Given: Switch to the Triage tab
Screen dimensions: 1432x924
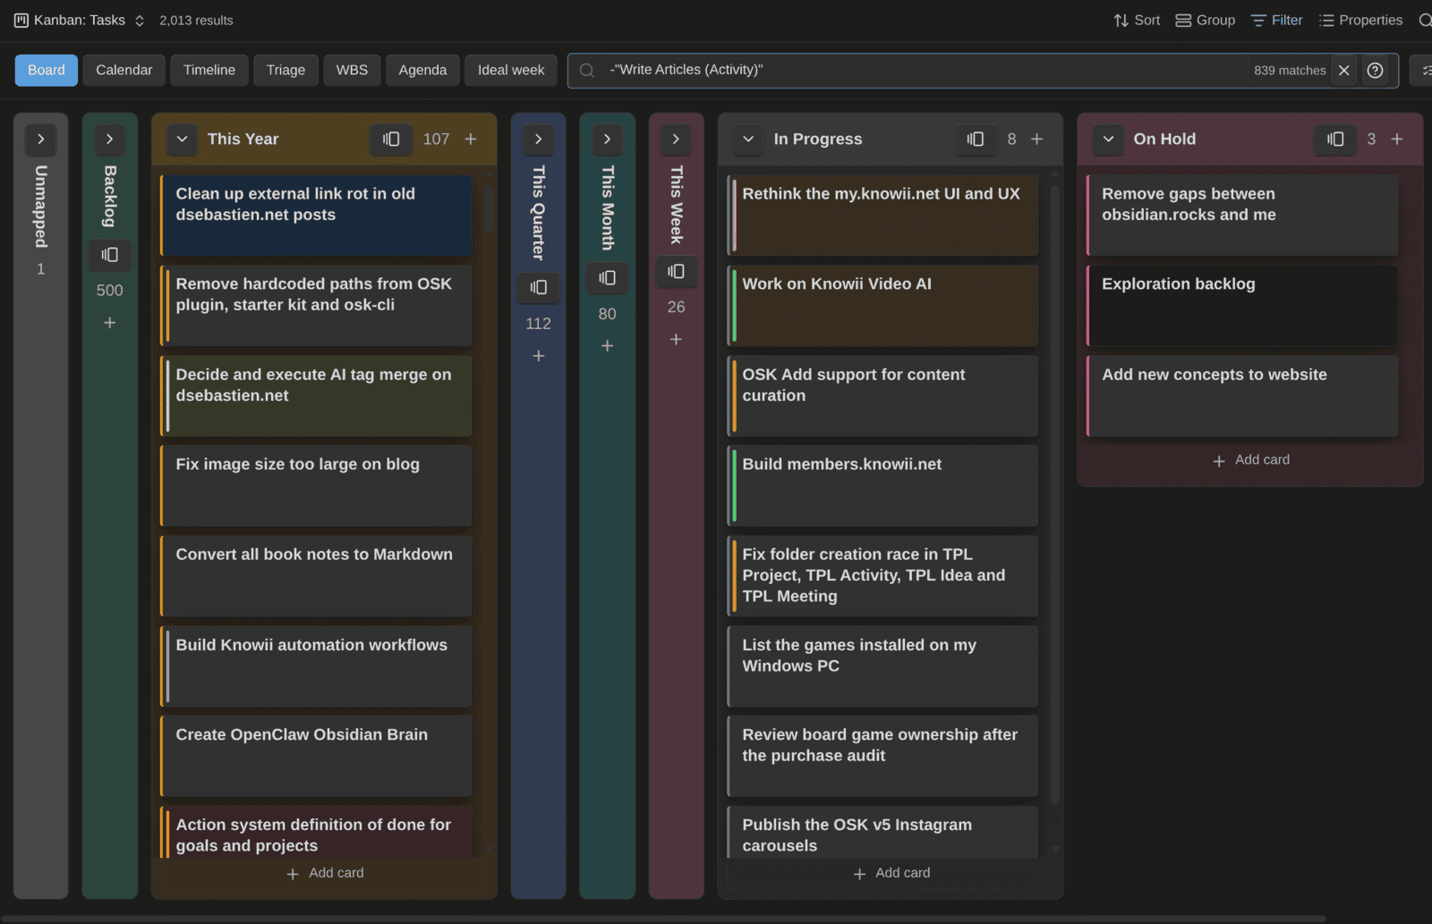Looking at the screenshot, I should click(x=286, y=70).
